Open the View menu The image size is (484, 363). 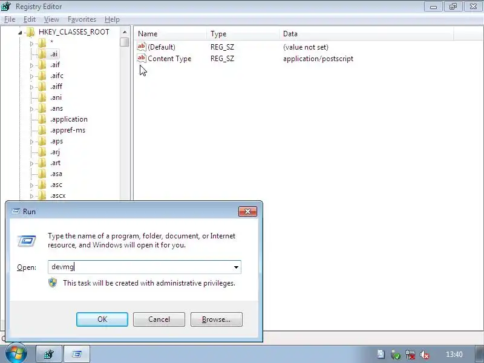point(51,19)
